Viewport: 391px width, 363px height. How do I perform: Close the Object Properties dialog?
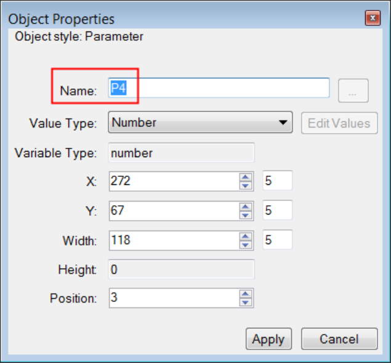[x=373, y=19]
